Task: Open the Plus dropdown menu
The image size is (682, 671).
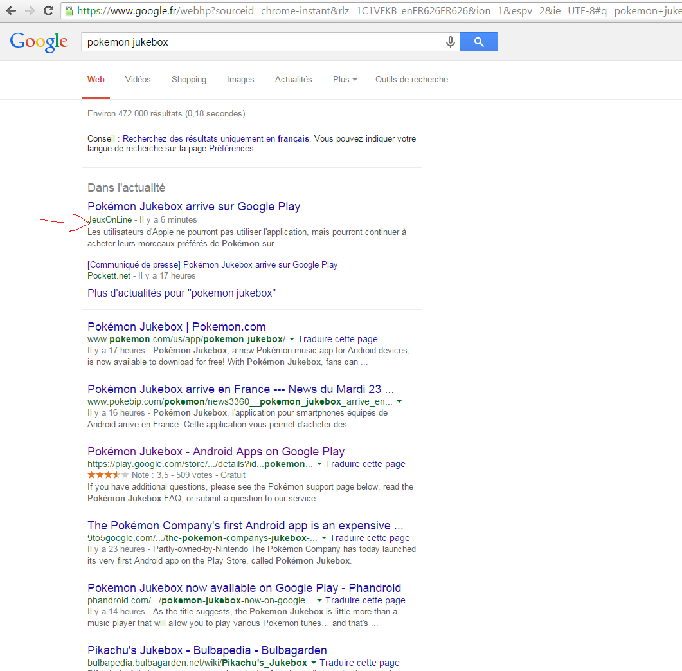Action: click(x=345, y=80)
